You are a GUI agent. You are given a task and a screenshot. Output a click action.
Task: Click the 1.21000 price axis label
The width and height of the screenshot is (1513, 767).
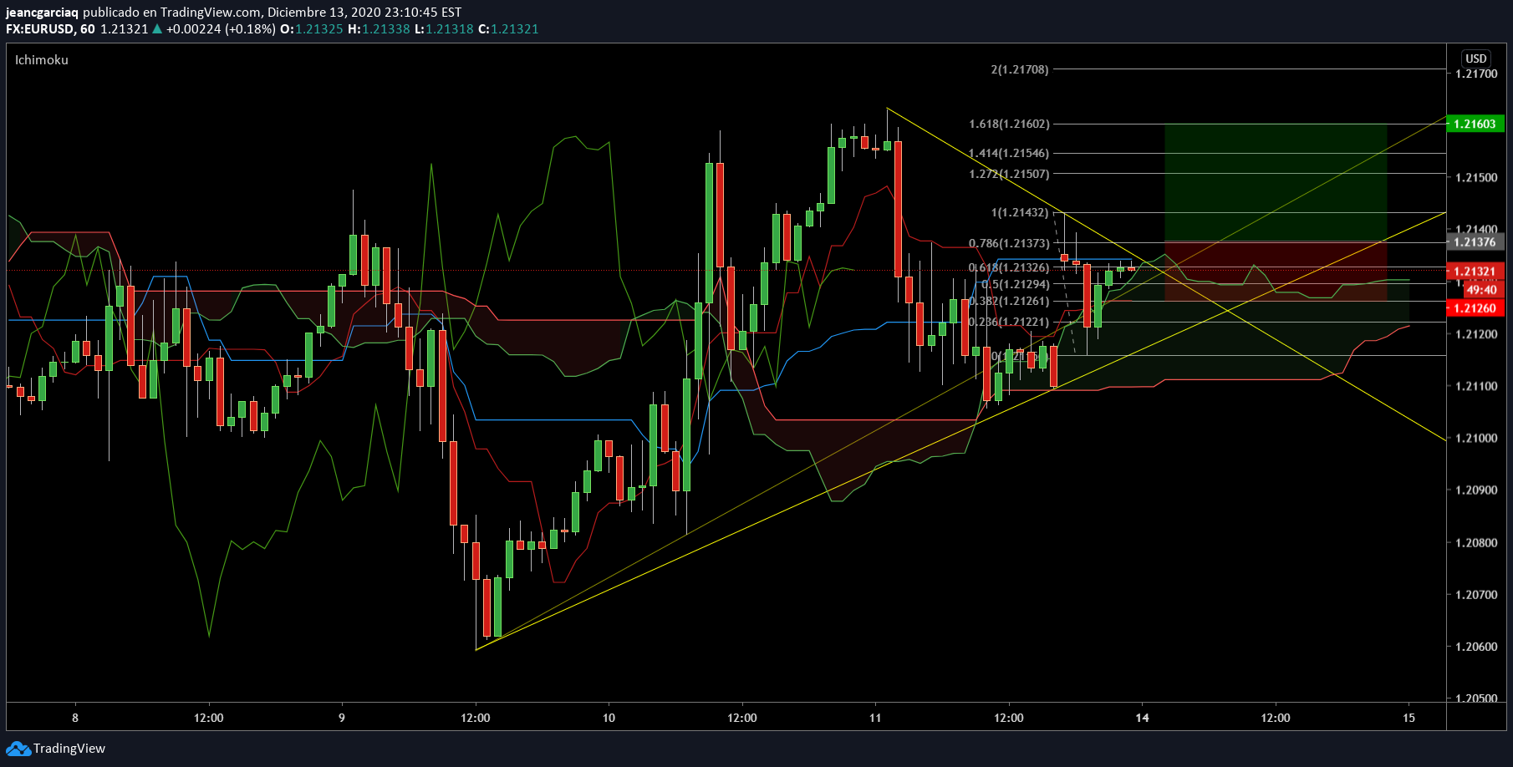click(1476, 438)
